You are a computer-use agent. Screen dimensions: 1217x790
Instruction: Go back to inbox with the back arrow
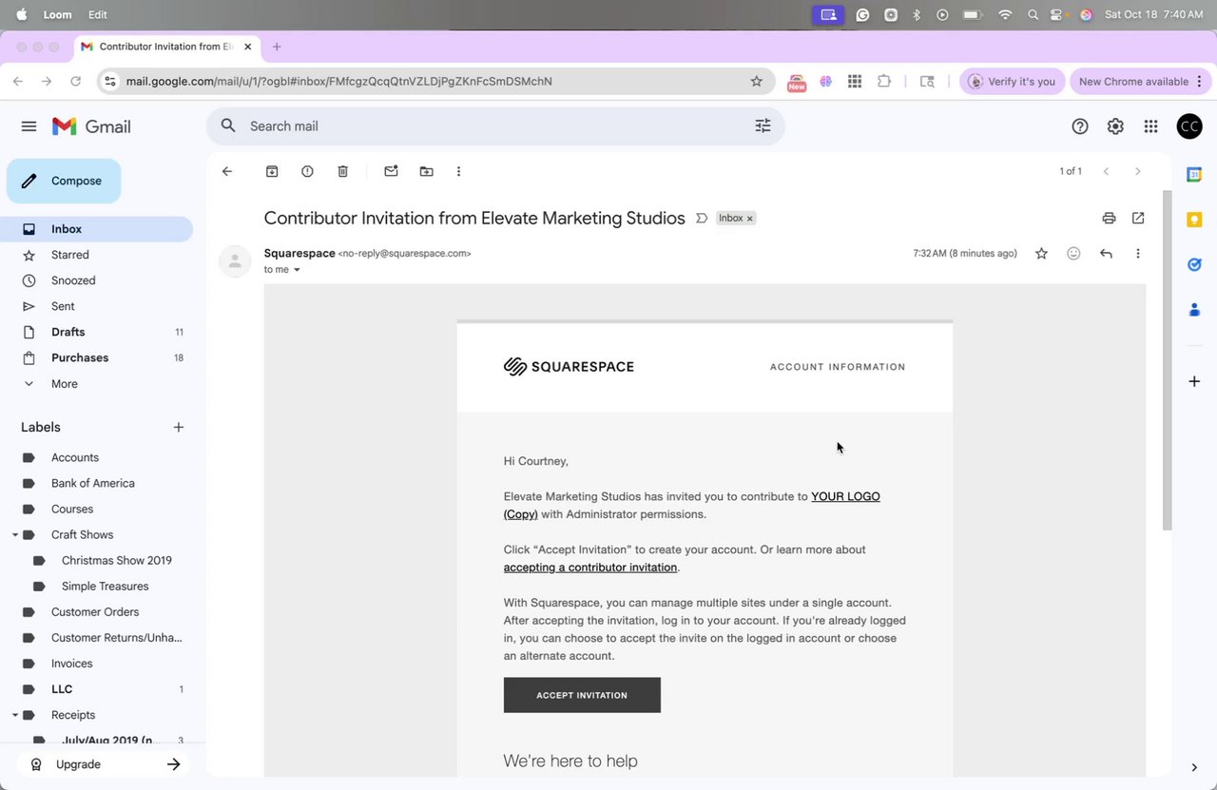226,171
